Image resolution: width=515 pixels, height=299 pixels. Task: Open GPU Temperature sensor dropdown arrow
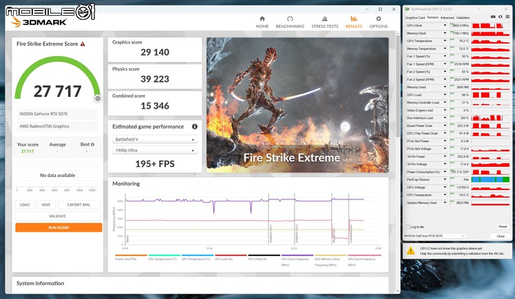(445, 41)
